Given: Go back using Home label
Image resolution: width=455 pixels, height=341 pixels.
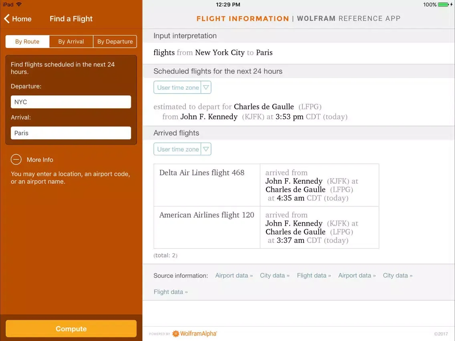Looking at the screenshot, I should click(22, 19).
